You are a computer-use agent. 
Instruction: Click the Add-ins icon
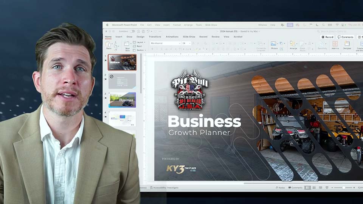click(335, 44)
